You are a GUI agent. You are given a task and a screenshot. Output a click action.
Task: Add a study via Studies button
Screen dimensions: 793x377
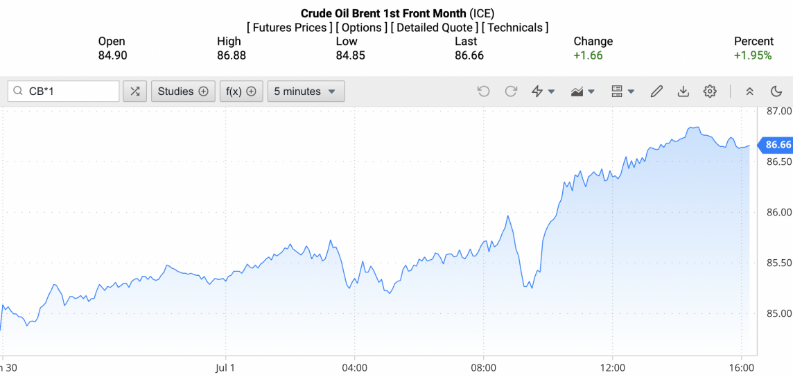(183, 91)
